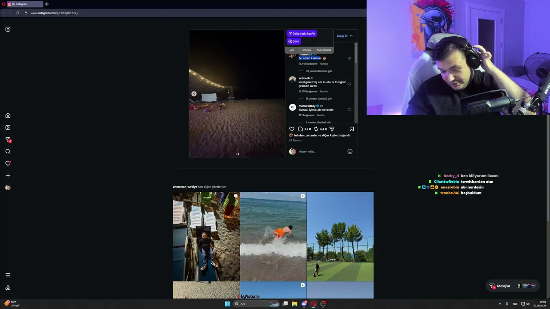
Task: Open Instagram notifications heart
Action: [8, 164]
